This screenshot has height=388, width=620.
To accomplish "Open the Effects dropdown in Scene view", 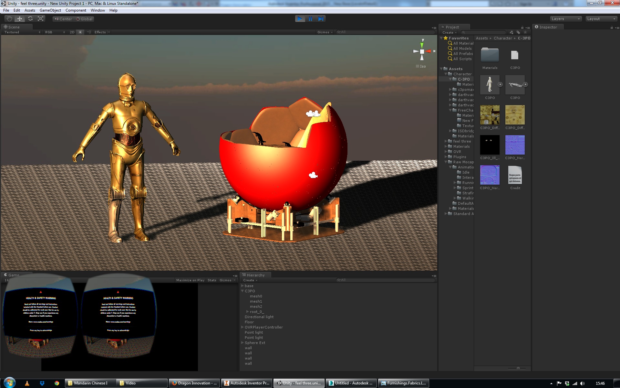I will click(x=102, y=32).
